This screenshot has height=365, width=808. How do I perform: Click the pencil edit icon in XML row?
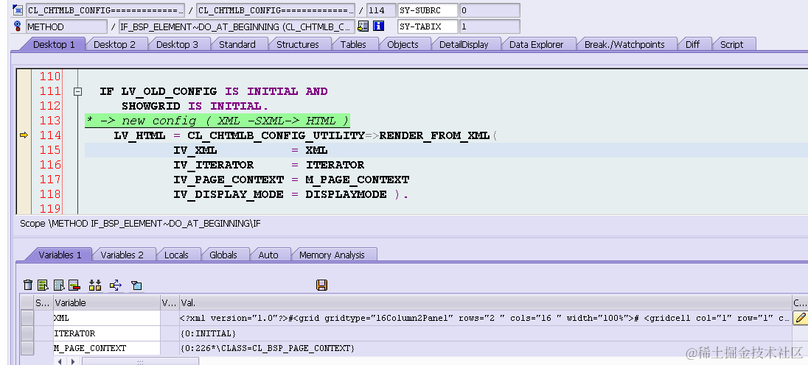[801, 318]
